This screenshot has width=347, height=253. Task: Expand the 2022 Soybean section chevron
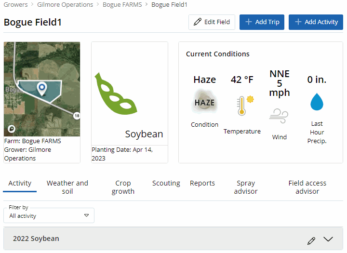click(328, 240)
